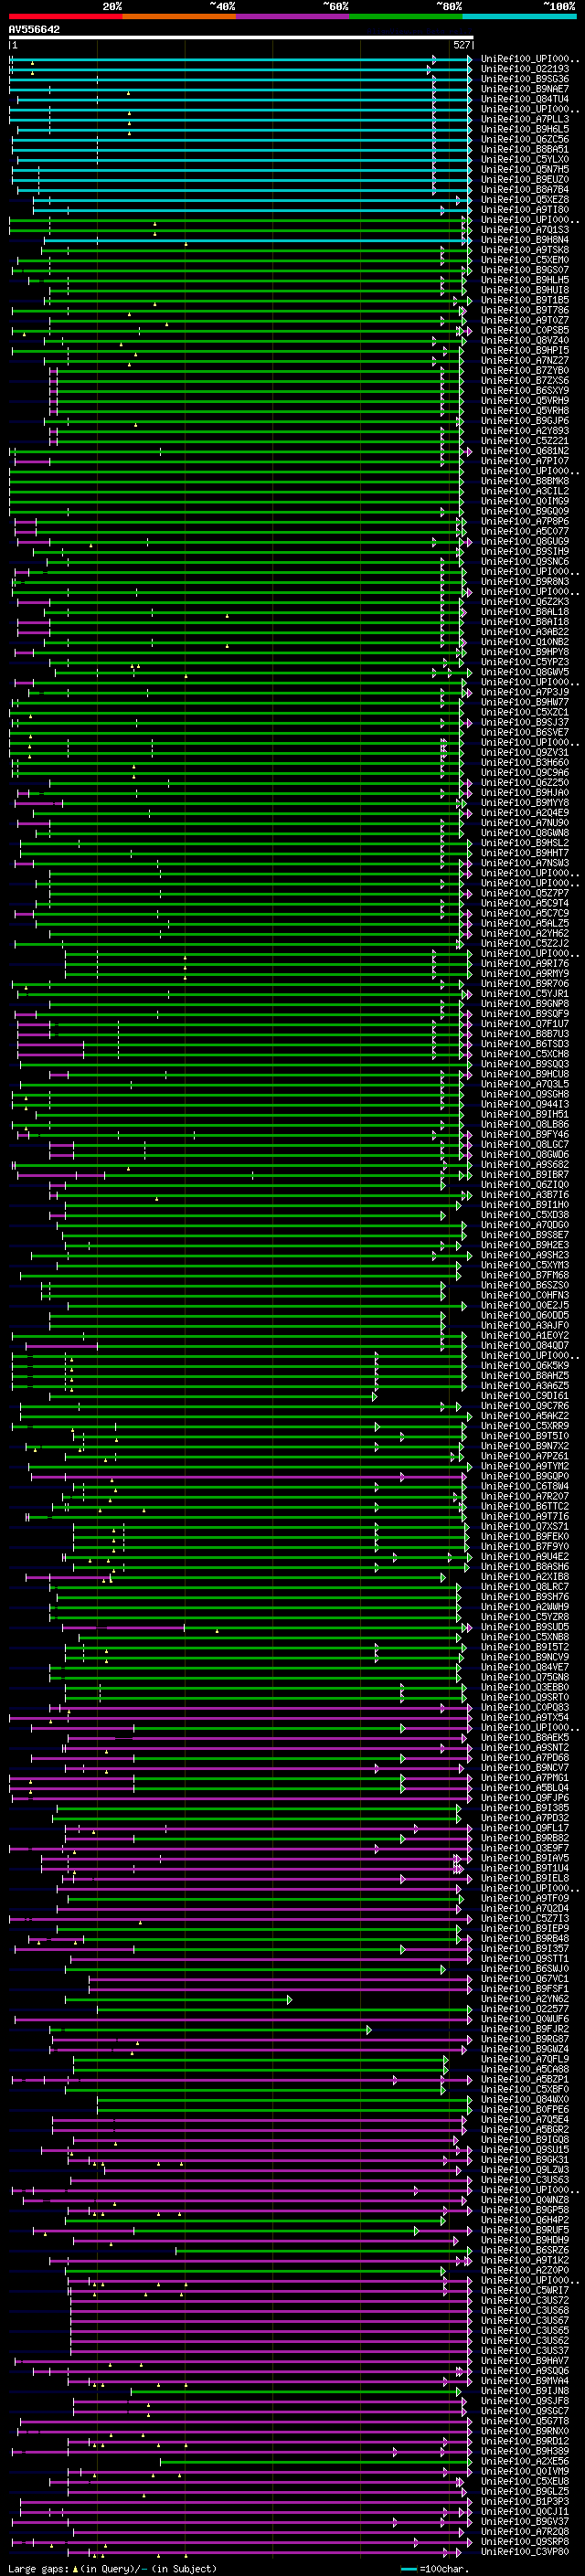585x2576 pixels.
Task: Open hit UniRef100_B9H6L5
Action: (525, 129)
